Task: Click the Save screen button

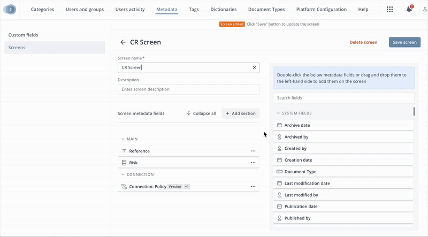Action: [x=404, y=42]
